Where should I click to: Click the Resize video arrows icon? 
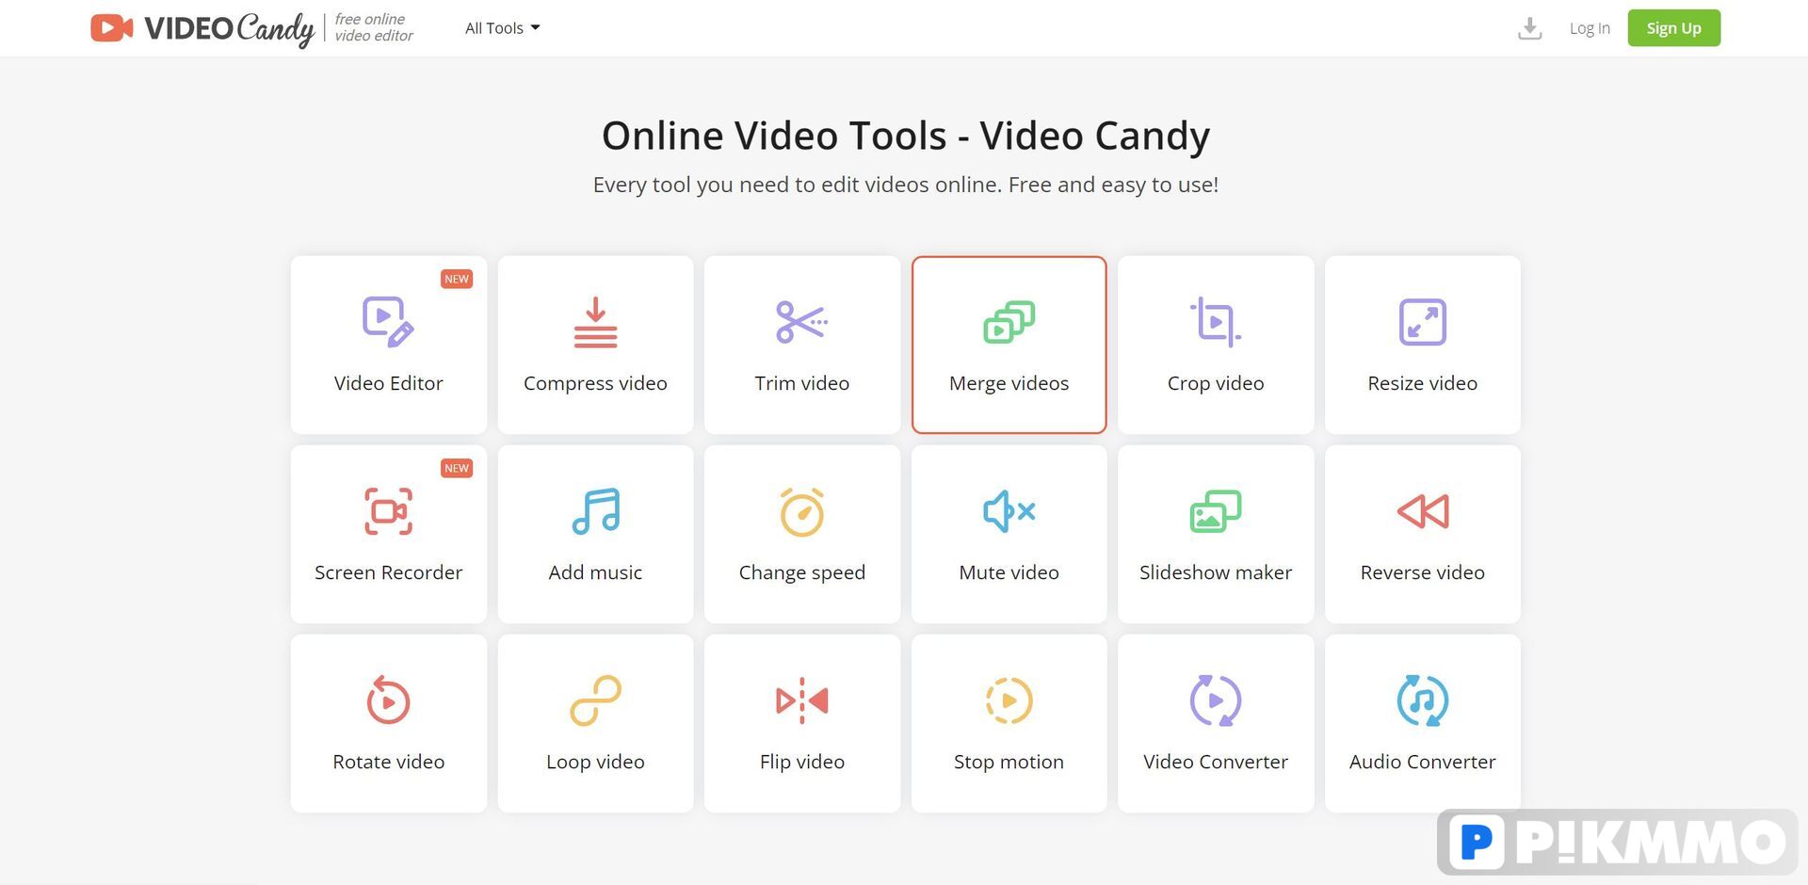(1422, 322)
